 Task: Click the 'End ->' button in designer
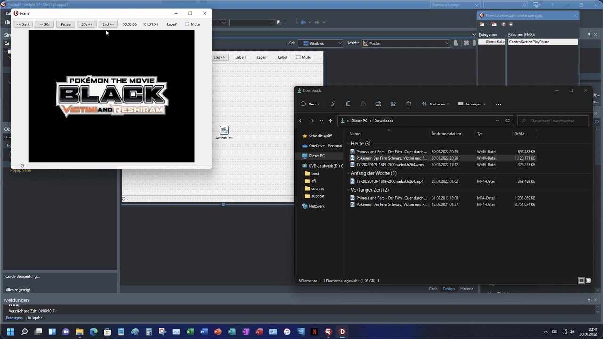(220, 57)
